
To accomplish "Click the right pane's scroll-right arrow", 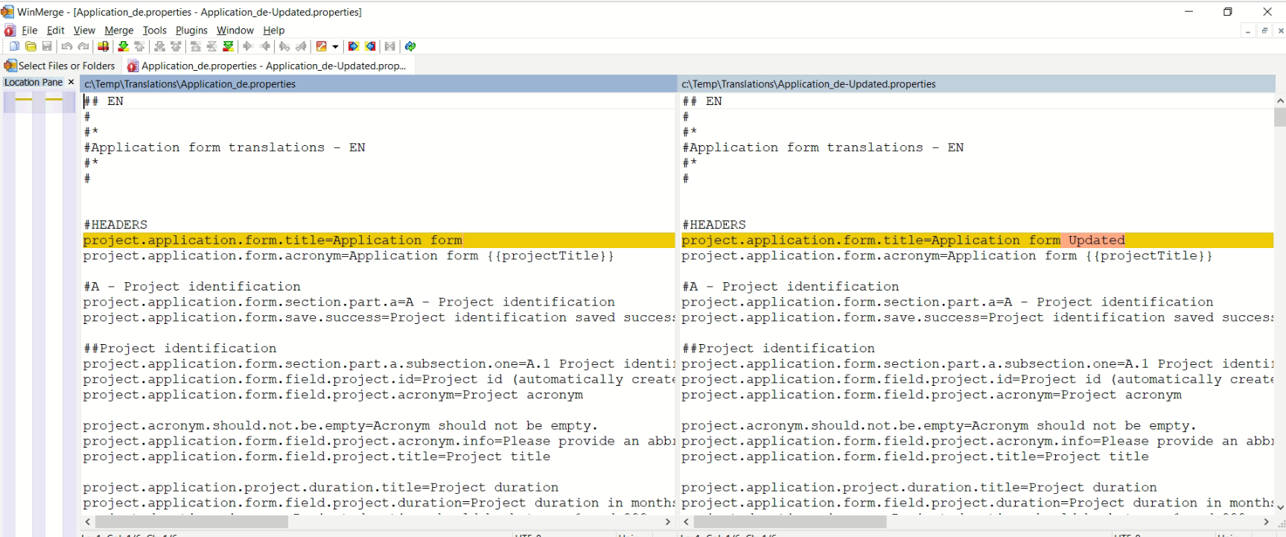I will pos(1266,522).
